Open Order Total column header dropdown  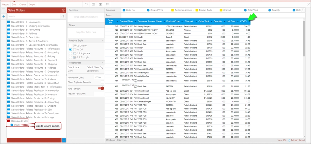click(x=212, y=21)
